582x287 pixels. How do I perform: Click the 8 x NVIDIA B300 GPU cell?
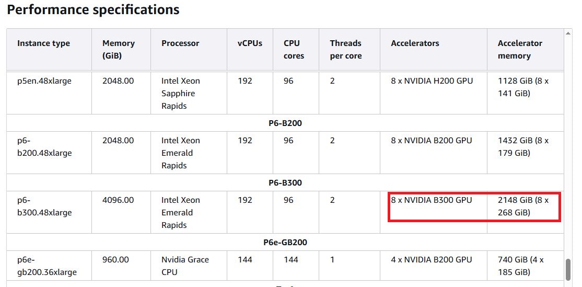(432, 200)
